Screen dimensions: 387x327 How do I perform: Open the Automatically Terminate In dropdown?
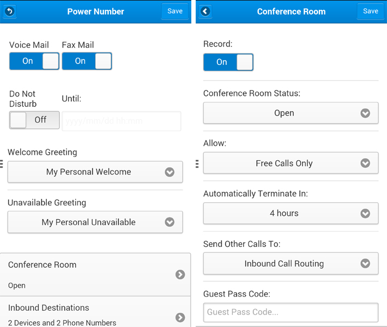coord(291,213)
